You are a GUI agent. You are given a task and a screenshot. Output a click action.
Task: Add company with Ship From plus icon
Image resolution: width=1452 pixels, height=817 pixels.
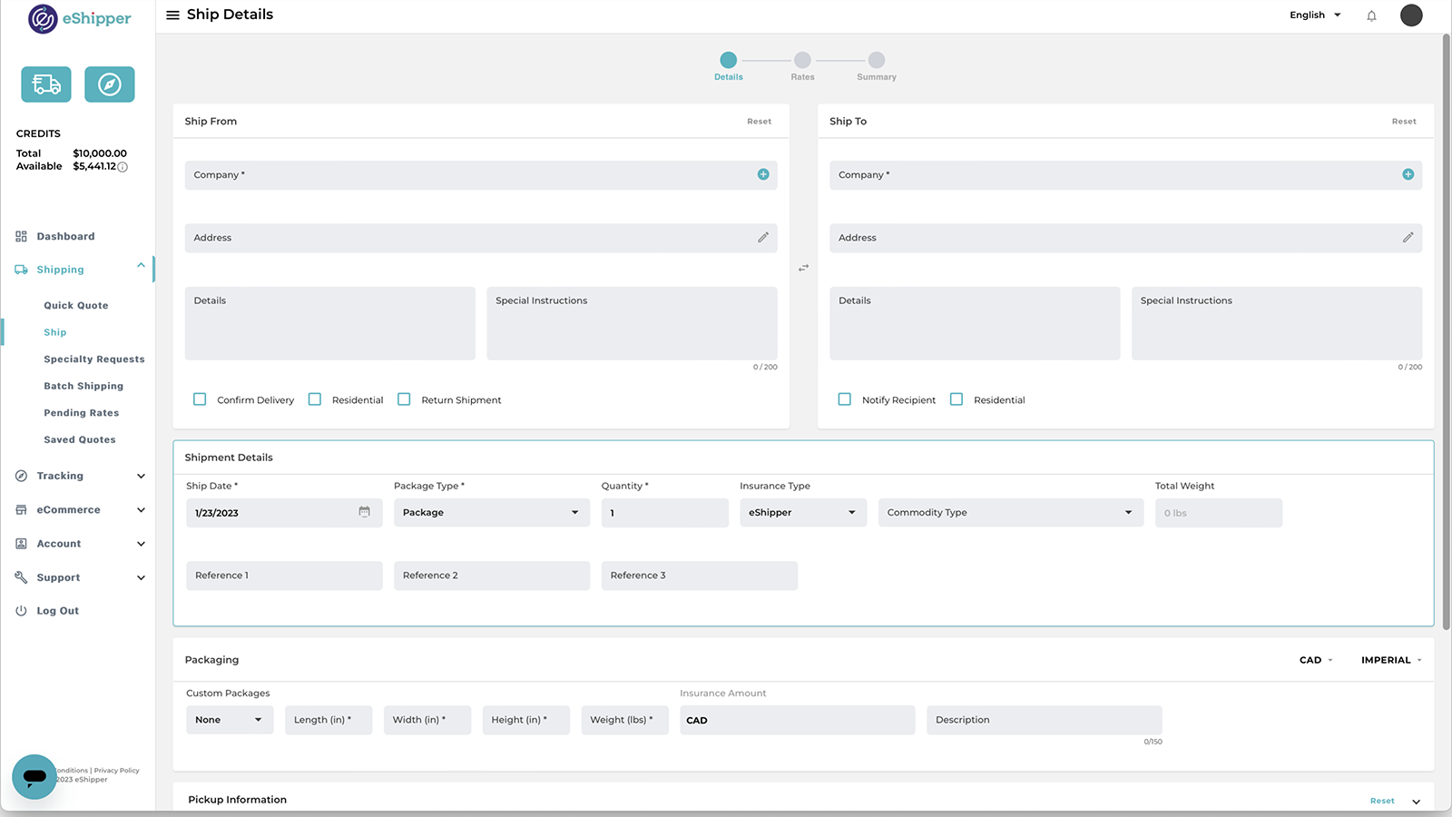click(x=763, y=174)
